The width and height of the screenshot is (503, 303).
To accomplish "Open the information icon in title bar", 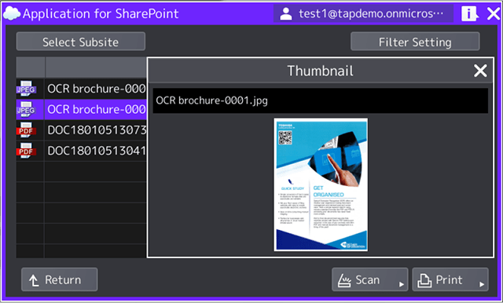I will tap(470, 13).
